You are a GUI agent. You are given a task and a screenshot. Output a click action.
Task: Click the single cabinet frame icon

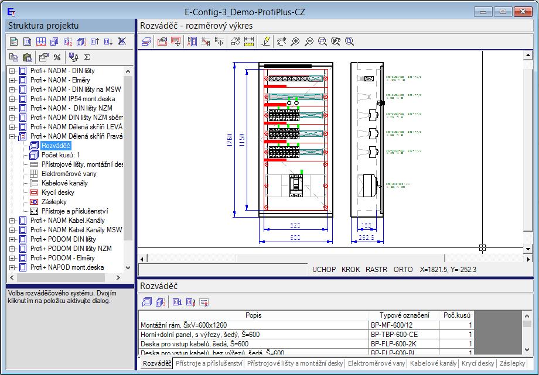[27, 42]
